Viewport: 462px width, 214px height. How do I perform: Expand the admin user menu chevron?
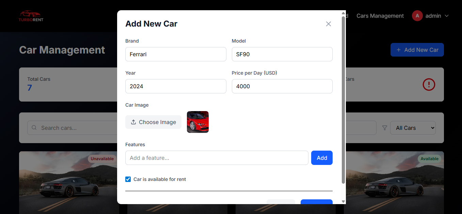pyautogui.click(x=447, y=16)
